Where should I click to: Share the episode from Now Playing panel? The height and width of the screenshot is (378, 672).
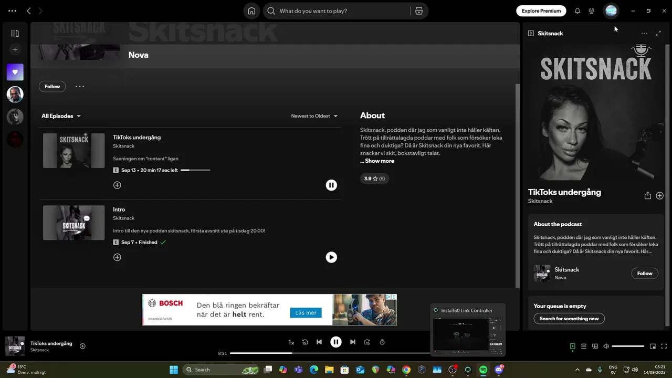(647, 195)
